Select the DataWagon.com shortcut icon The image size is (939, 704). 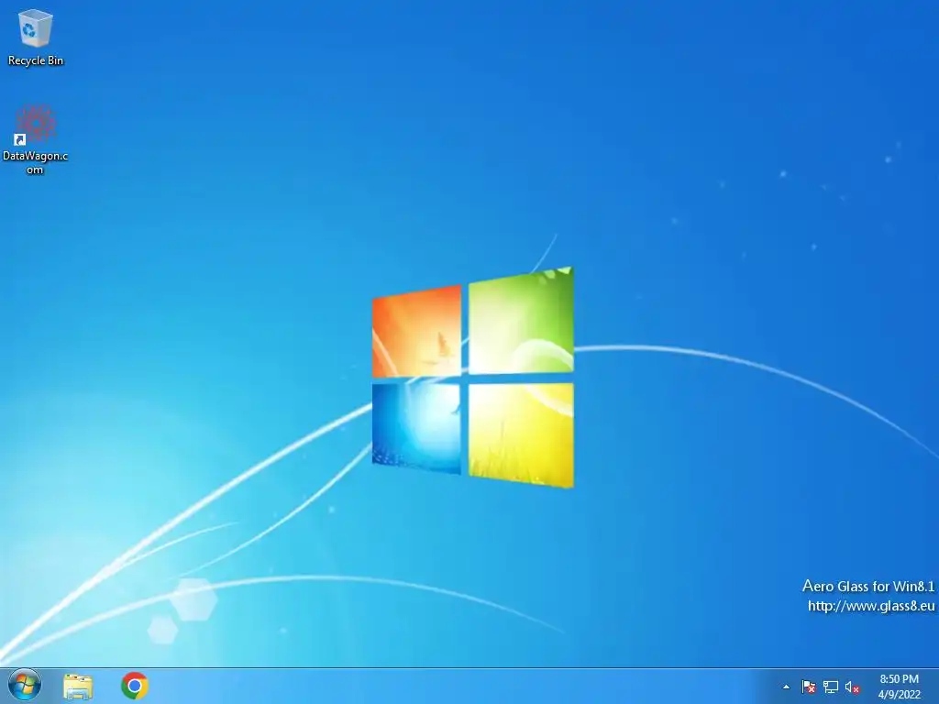pyautogui.click(x=36, y=139)
